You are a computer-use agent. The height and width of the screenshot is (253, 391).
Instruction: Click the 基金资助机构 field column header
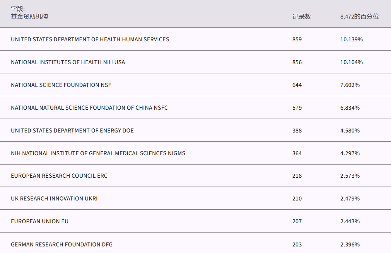pos(29,17)
